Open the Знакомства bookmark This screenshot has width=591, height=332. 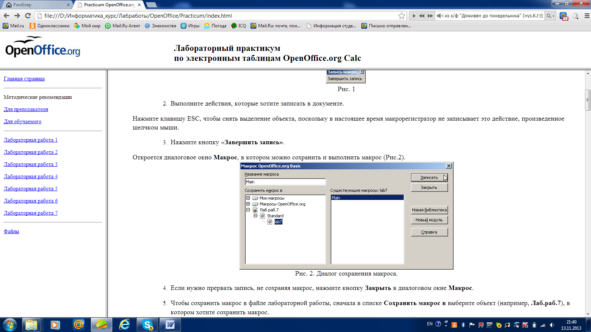tap(160, 26)
